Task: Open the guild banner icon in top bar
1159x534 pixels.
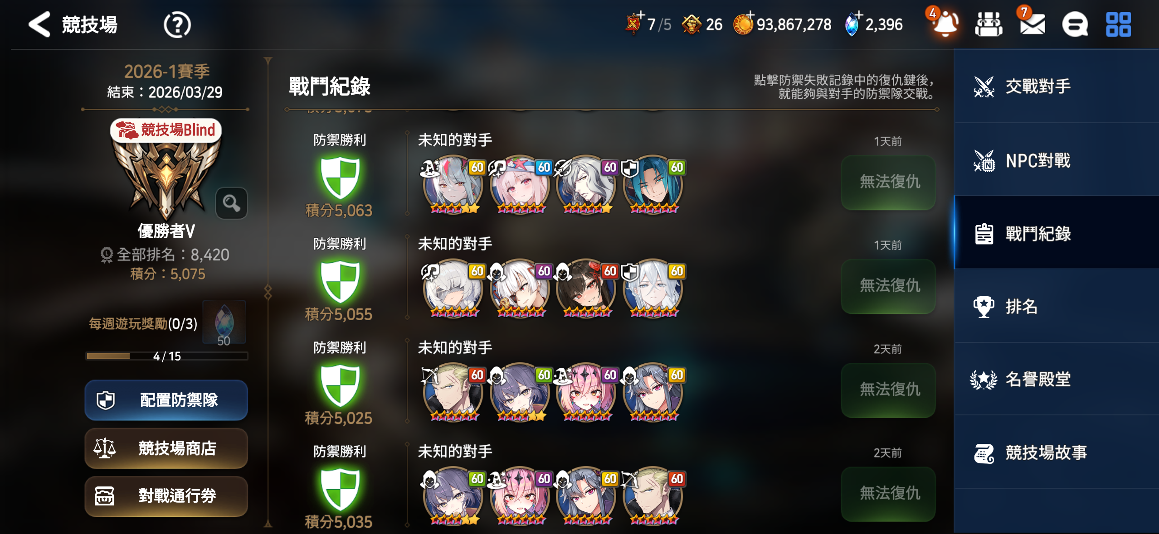Action: [x=989, y=24]
